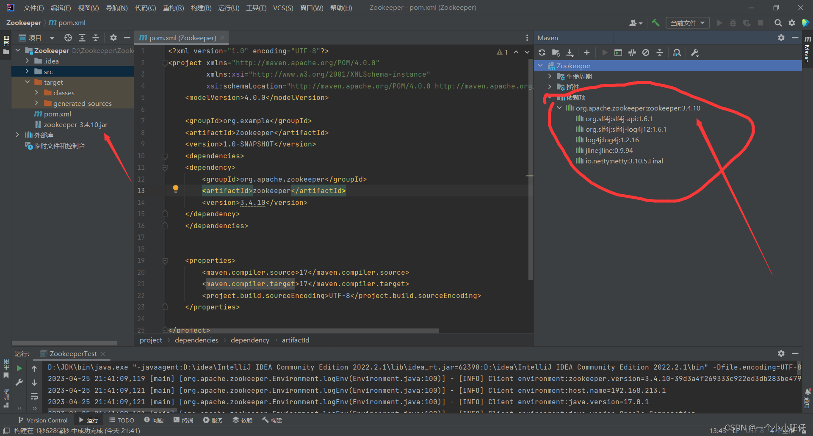Toggle Skip Tests mode icon

(646, 52)
